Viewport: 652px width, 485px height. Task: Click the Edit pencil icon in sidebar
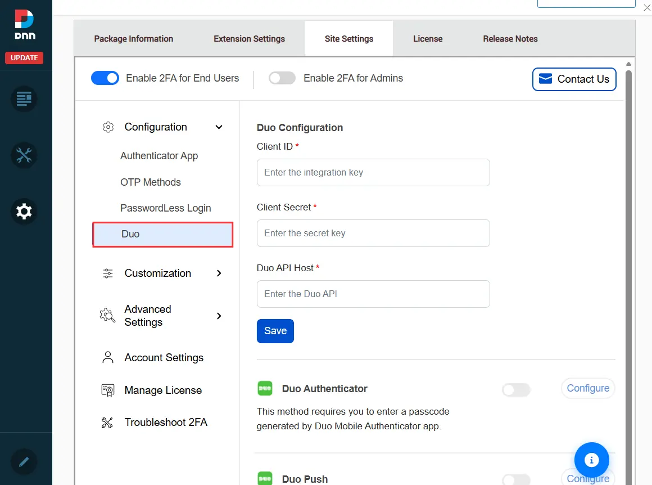click(x=24, y=462)
